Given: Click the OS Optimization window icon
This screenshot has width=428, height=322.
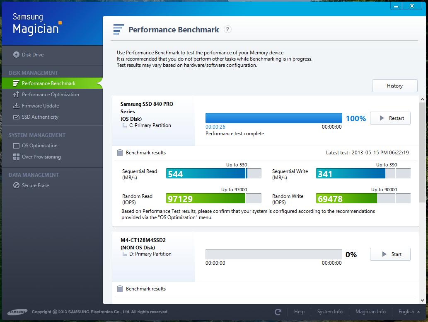Looking at the screenshot, I should tap(17, 146).
